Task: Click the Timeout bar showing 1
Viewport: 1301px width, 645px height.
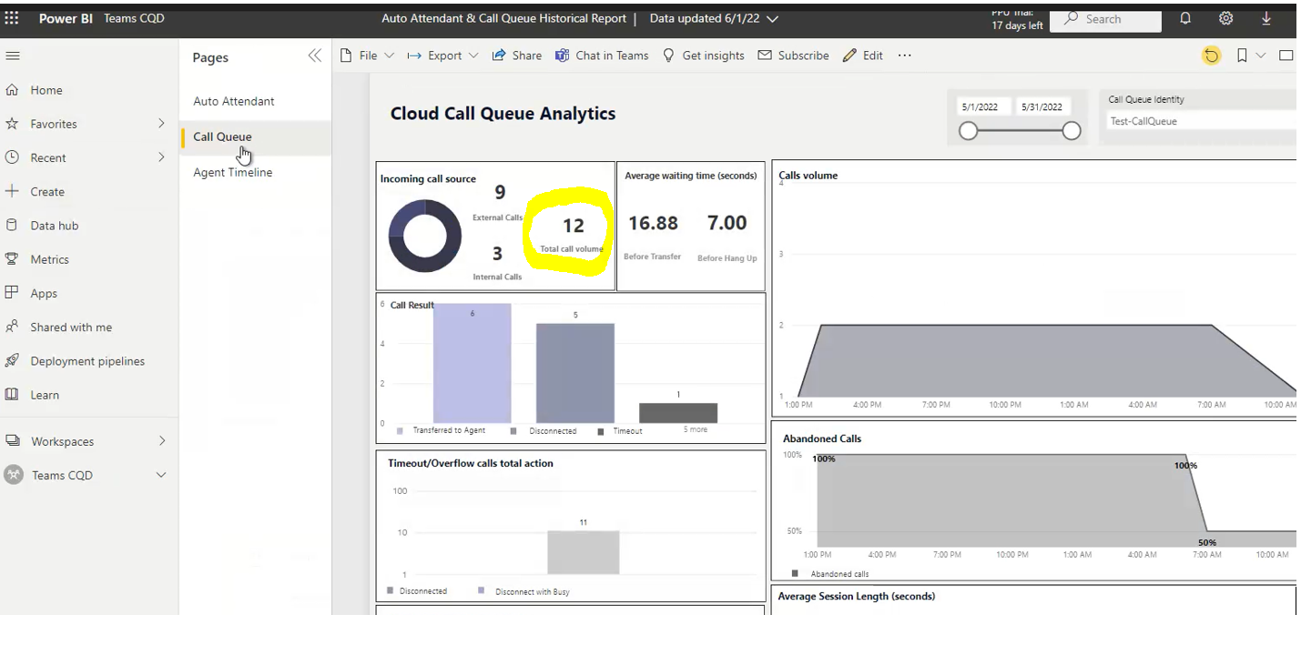Action: 678,413
